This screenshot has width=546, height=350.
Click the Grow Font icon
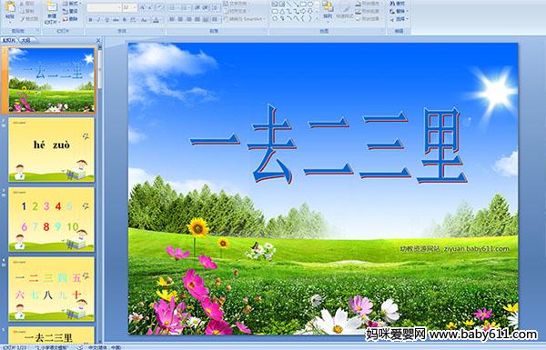pyautogui.click(x=143, y=7)
